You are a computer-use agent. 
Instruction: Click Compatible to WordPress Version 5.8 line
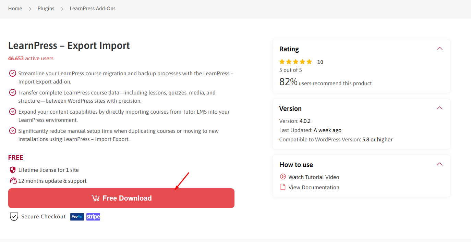point(336,139)
